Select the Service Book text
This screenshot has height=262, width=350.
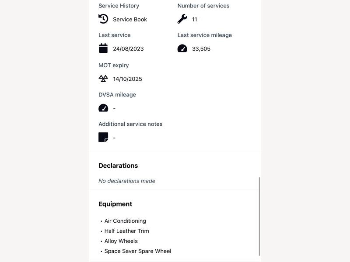tap(130, 19)
